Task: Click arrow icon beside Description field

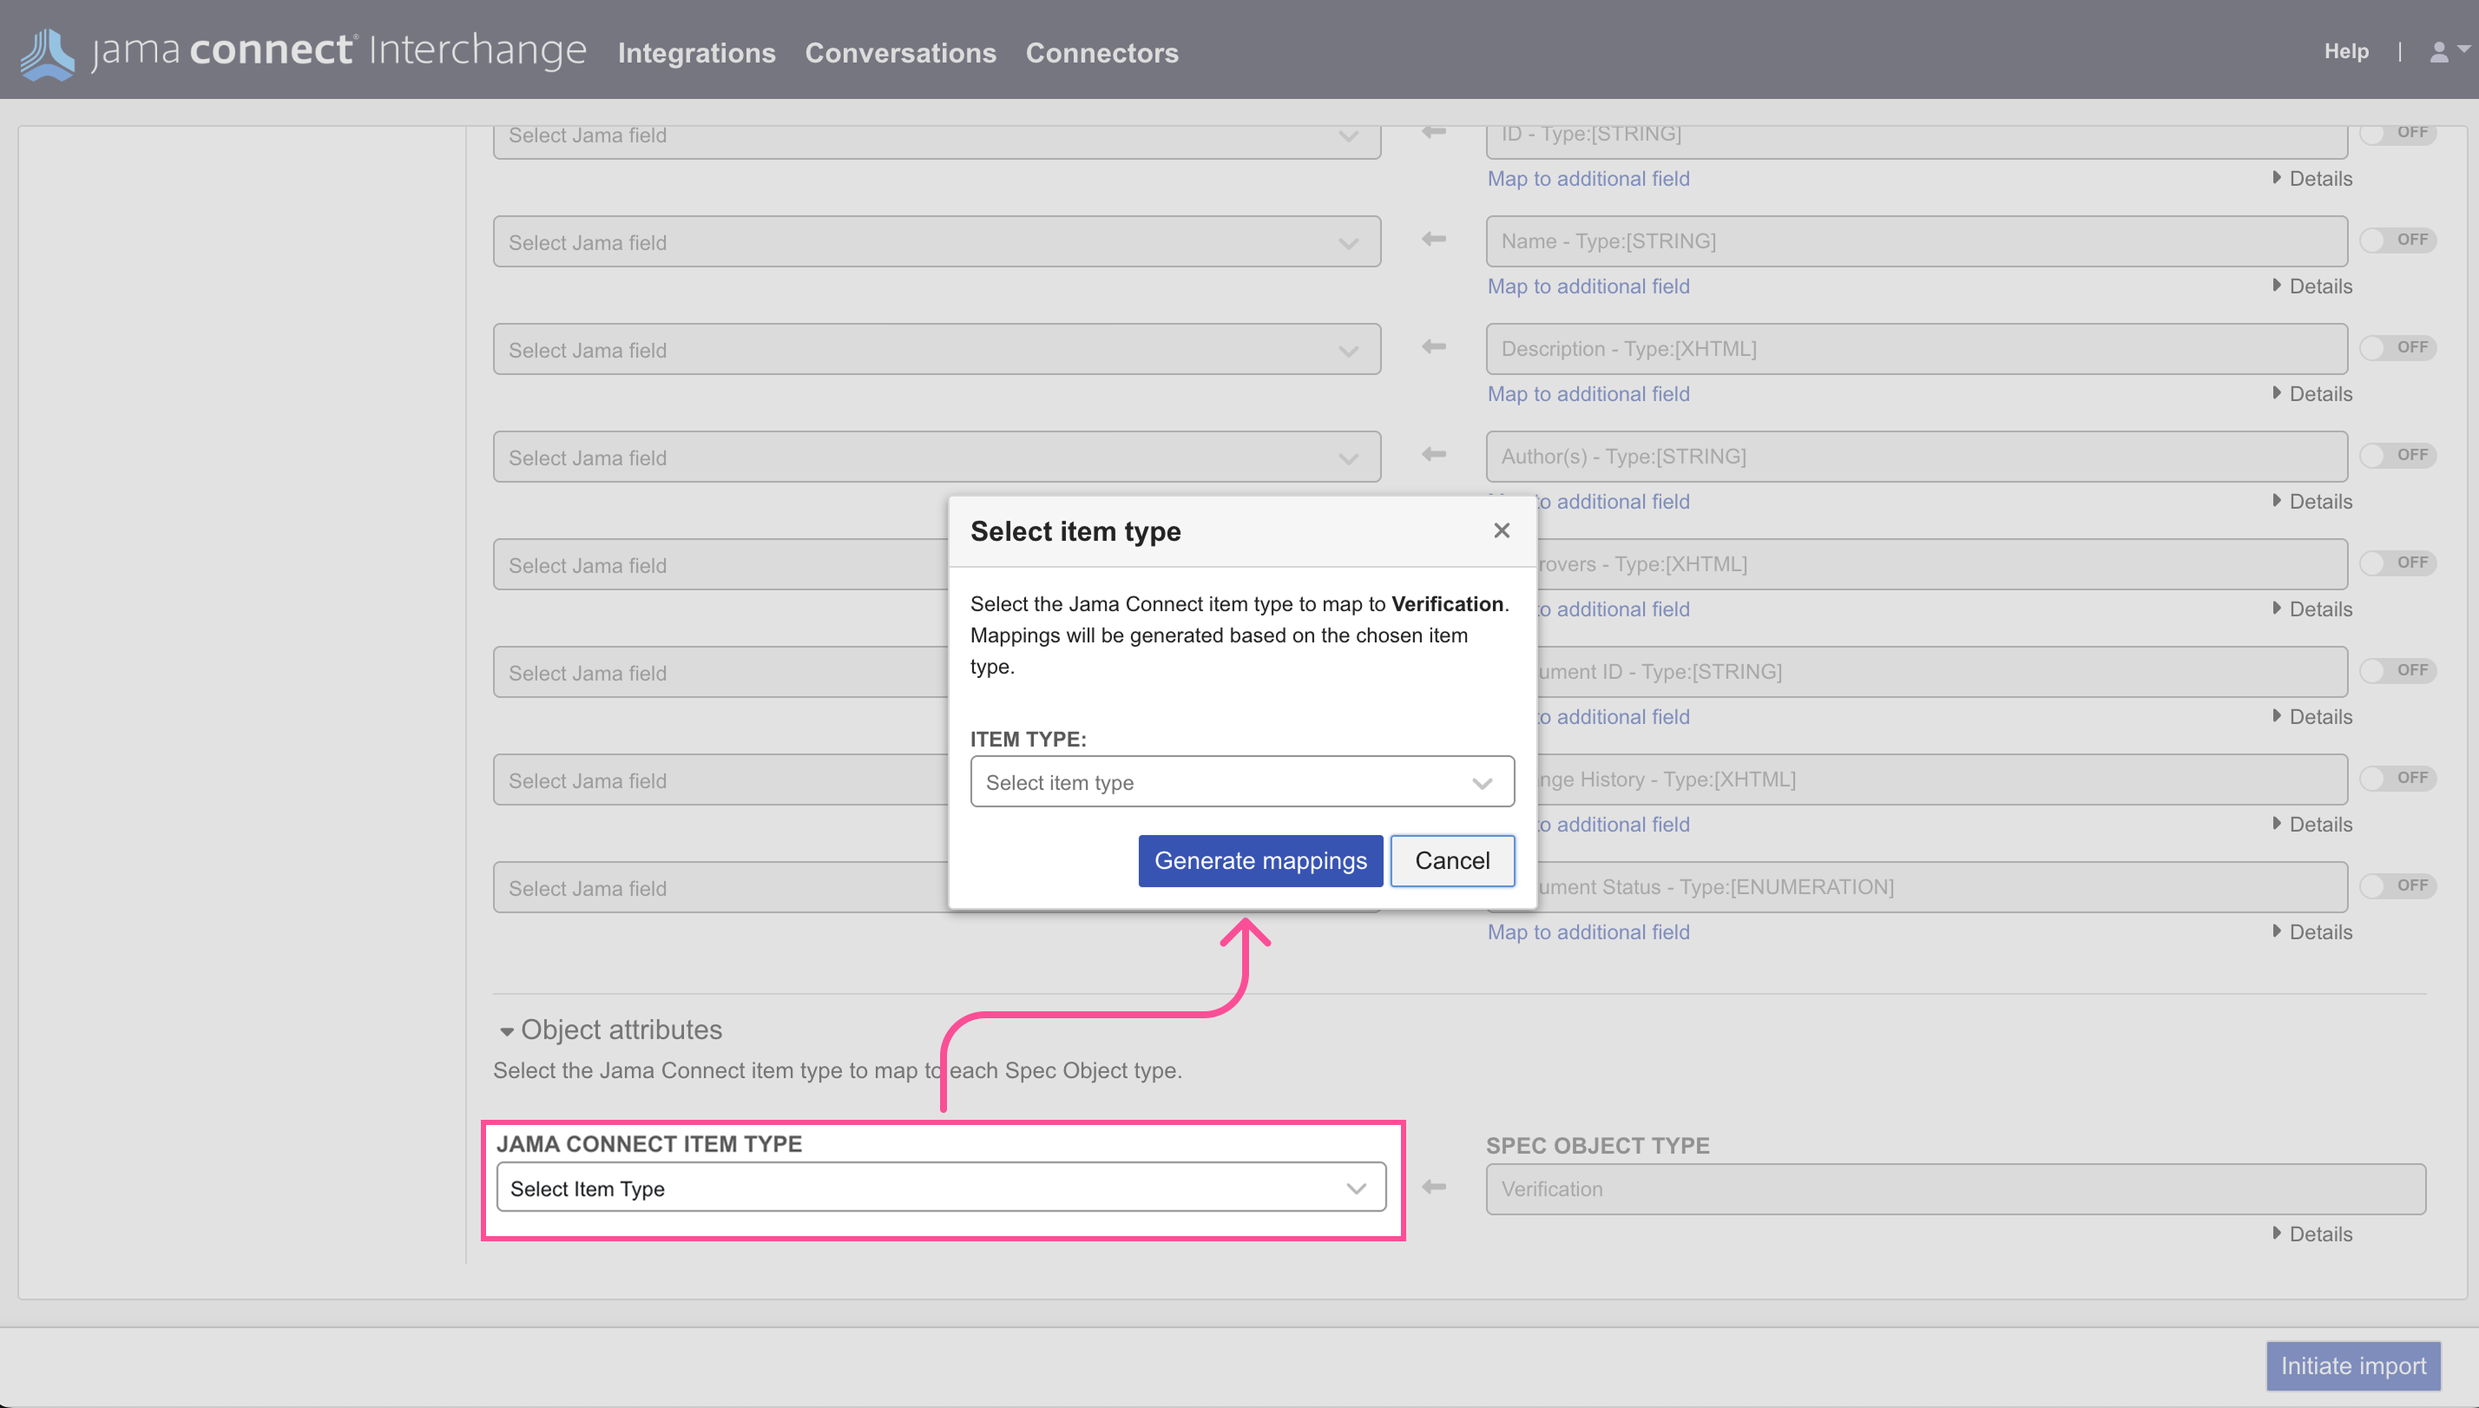Action: [x=1434, y=346]
